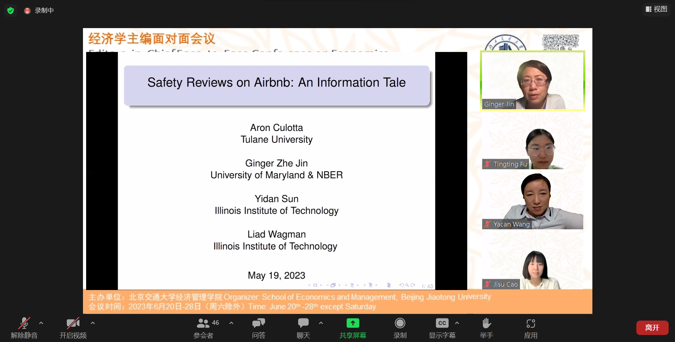Viewport: 675px width, 342px height.
Task: Expand caption options arrow beside 显示字幕
Action: pyautogui.click(x=457, y=323)
